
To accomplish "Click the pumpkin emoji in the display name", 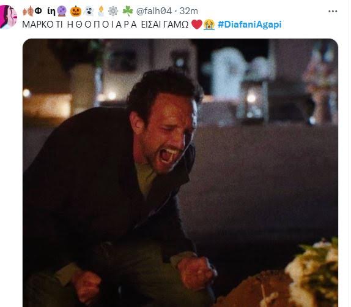I will [76, 11].
